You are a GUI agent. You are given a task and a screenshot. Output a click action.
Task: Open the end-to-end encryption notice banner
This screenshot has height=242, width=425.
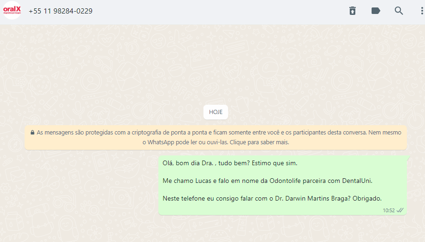tap(216, 137)
